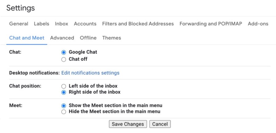Open Filters and Blocked Addresses tab

(x=138, y=24)
